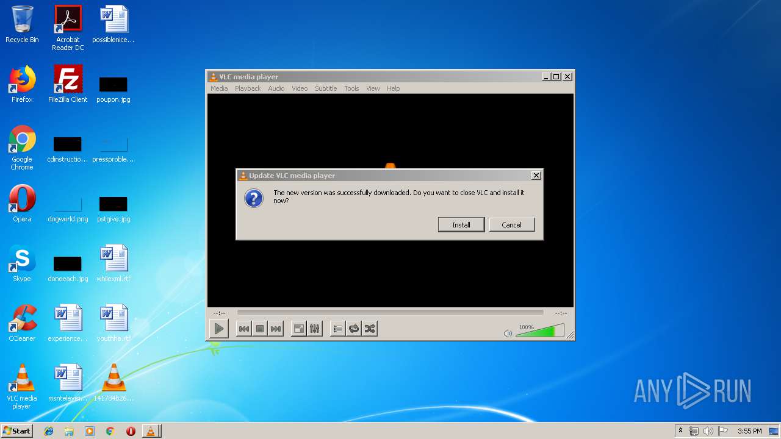Screen dimensions: 781x439
Task: Show extended settings equalizer icon
Action: point(314,329)
